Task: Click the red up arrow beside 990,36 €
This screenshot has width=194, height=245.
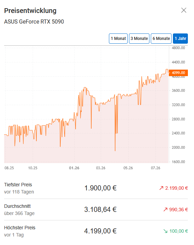Action: click(165, 210)
